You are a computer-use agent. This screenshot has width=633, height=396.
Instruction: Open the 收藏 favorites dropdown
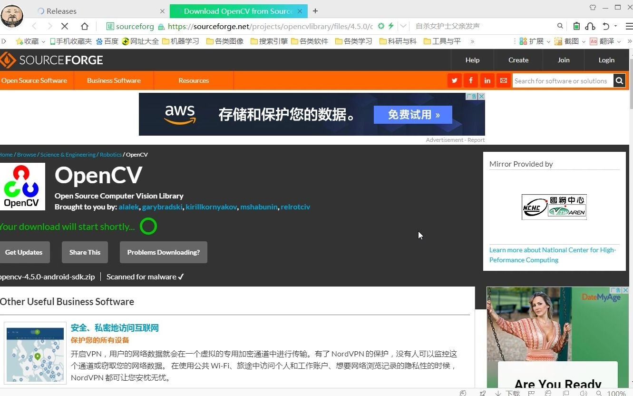[x=30, y=41]
